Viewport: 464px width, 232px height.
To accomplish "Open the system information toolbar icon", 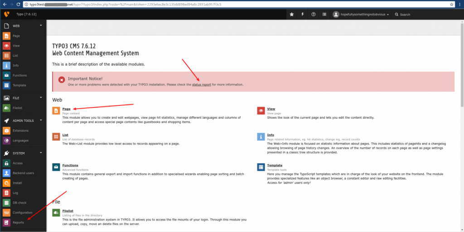I will click(324, 14).
